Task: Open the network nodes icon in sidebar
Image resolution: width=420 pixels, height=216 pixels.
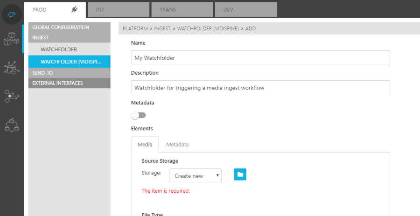Action: pos(11,68)
